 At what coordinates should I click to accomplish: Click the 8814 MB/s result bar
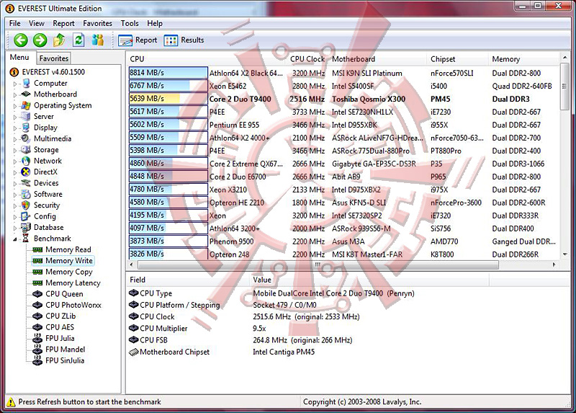pos(168,73)
